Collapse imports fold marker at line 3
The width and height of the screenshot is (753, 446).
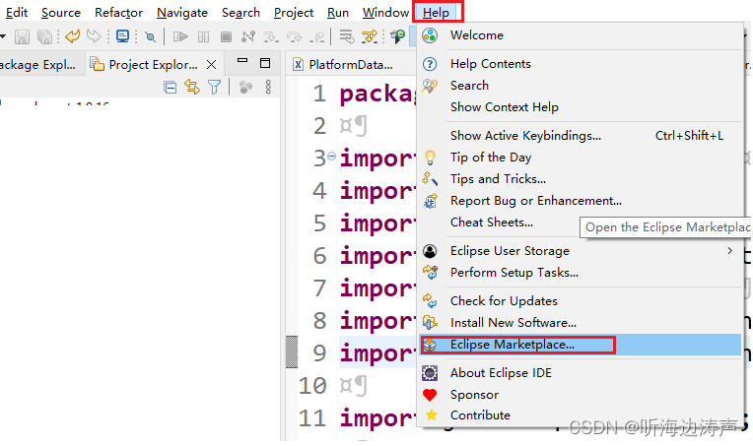(x=331, y=156)
